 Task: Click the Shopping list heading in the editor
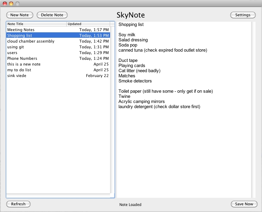point(131,24)
